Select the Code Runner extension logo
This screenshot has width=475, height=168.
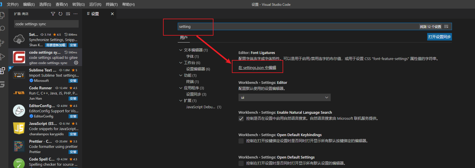[x=19, y=93]
